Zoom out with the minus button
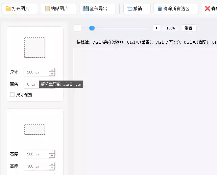 click(x=77, y=28)
